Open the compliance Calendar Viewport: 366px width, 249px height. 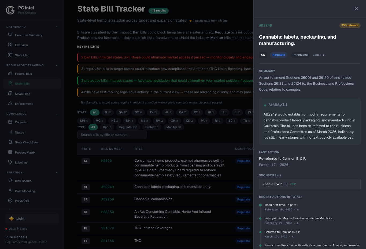tap(21, 122)
